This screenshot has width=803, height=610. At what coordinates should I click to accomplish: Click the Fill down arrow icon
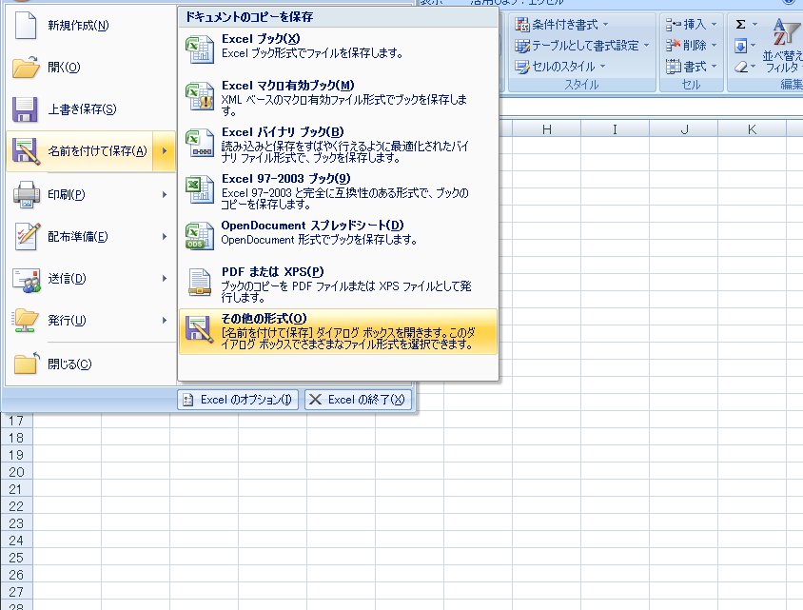(x=740, y=46)
